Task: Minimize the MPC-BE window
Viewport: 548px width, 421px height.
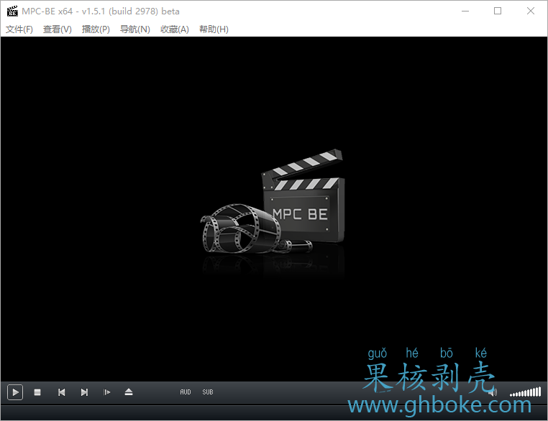Action: coord(465,11)
